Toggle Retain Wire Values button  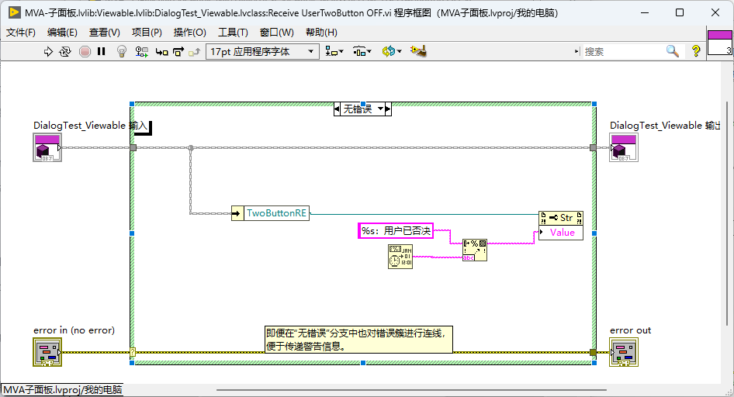(141, 51)
